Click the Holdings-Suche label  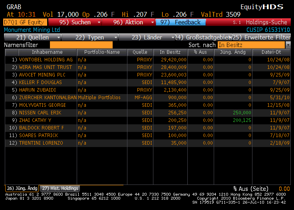(x=266, y=22)
